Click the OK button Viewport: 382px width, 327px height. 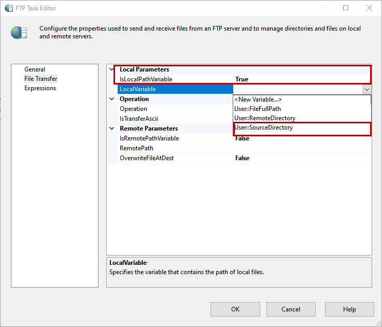(x=235, y=309)
